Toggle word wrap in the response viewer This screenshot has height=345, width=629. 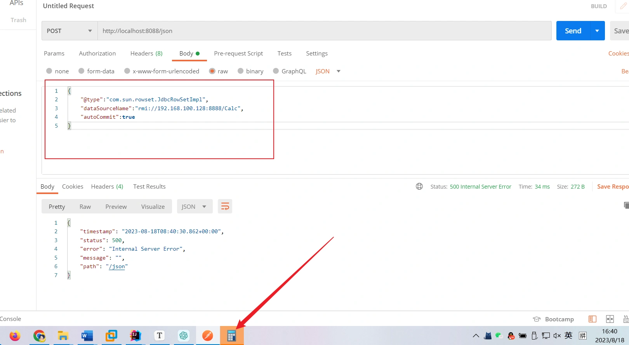[225, 206]
